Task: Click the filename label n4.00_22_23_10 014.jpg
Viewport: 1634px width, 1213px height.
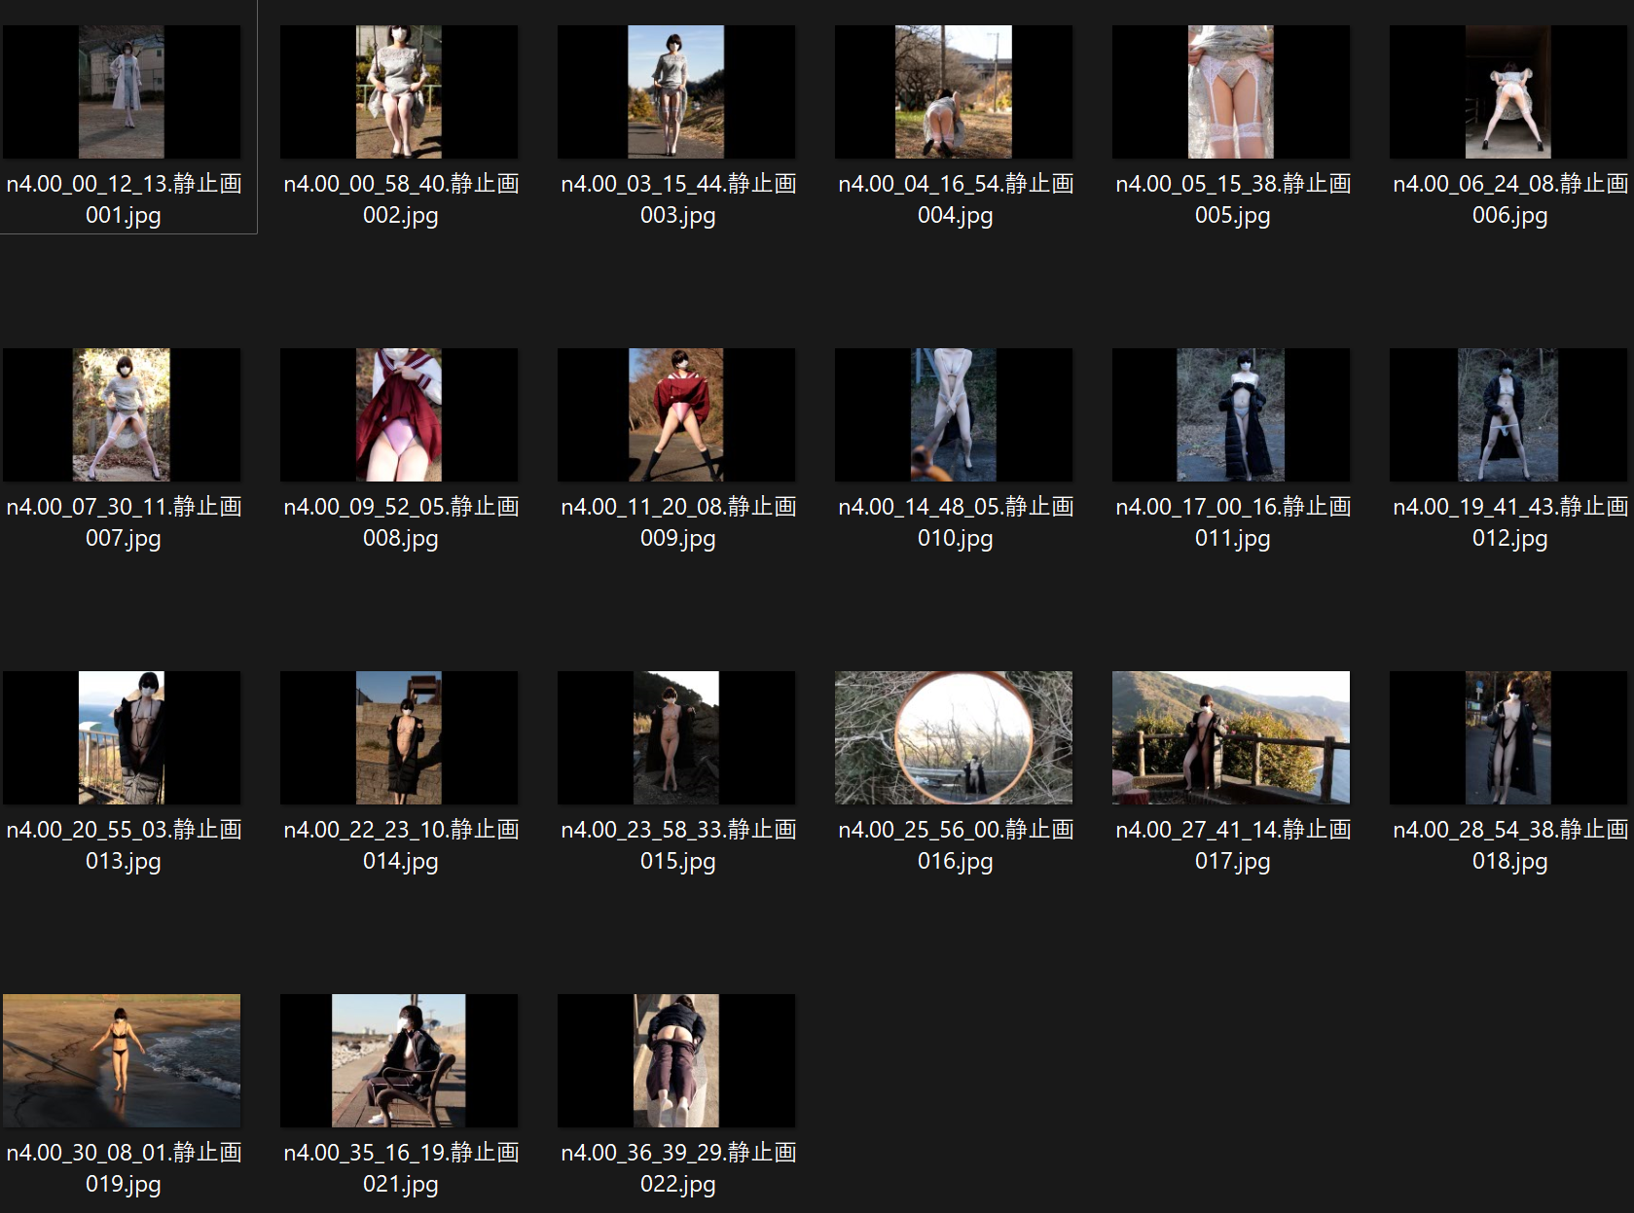Action: point(400,845)
